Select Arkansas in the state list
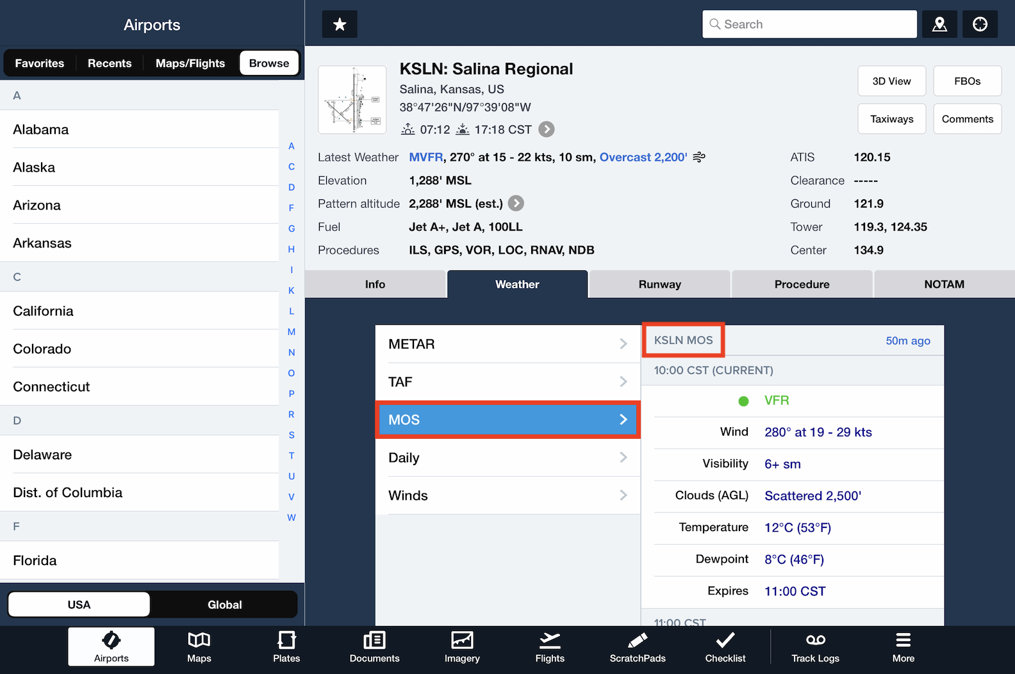This screenshot has width=1015, height=674. [140, 243]
